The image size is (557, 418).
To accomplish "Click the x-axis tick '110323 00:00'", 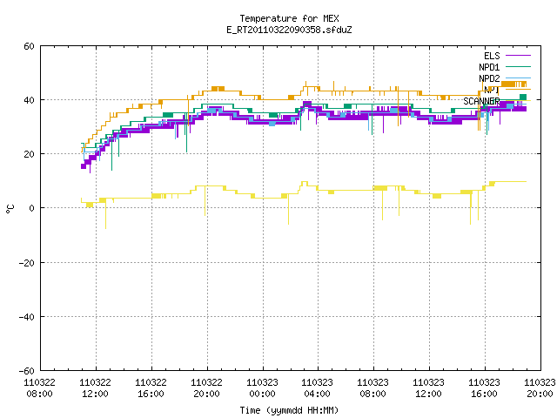I will pos(263,388).
